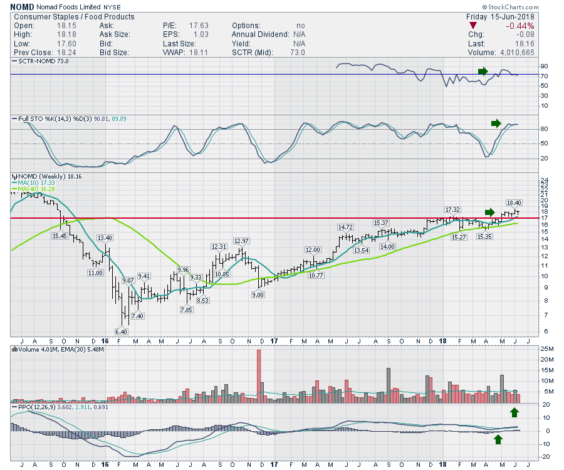
Task: Click the tallest red volume spike bar
Action: coord(259,376)
